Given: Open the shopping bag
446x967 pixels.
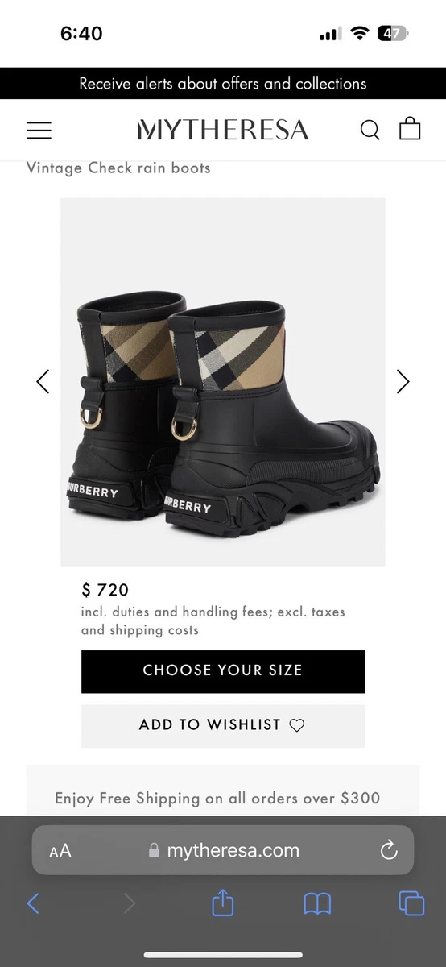Looking at the screenshot, I should 411,129.
